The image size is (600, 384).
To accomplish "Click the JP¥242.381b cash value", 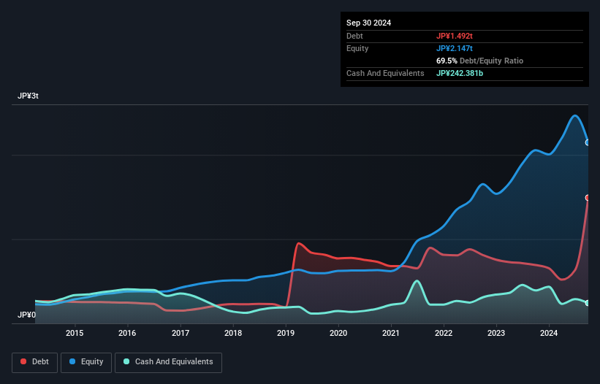I will (x=460, y=73).
